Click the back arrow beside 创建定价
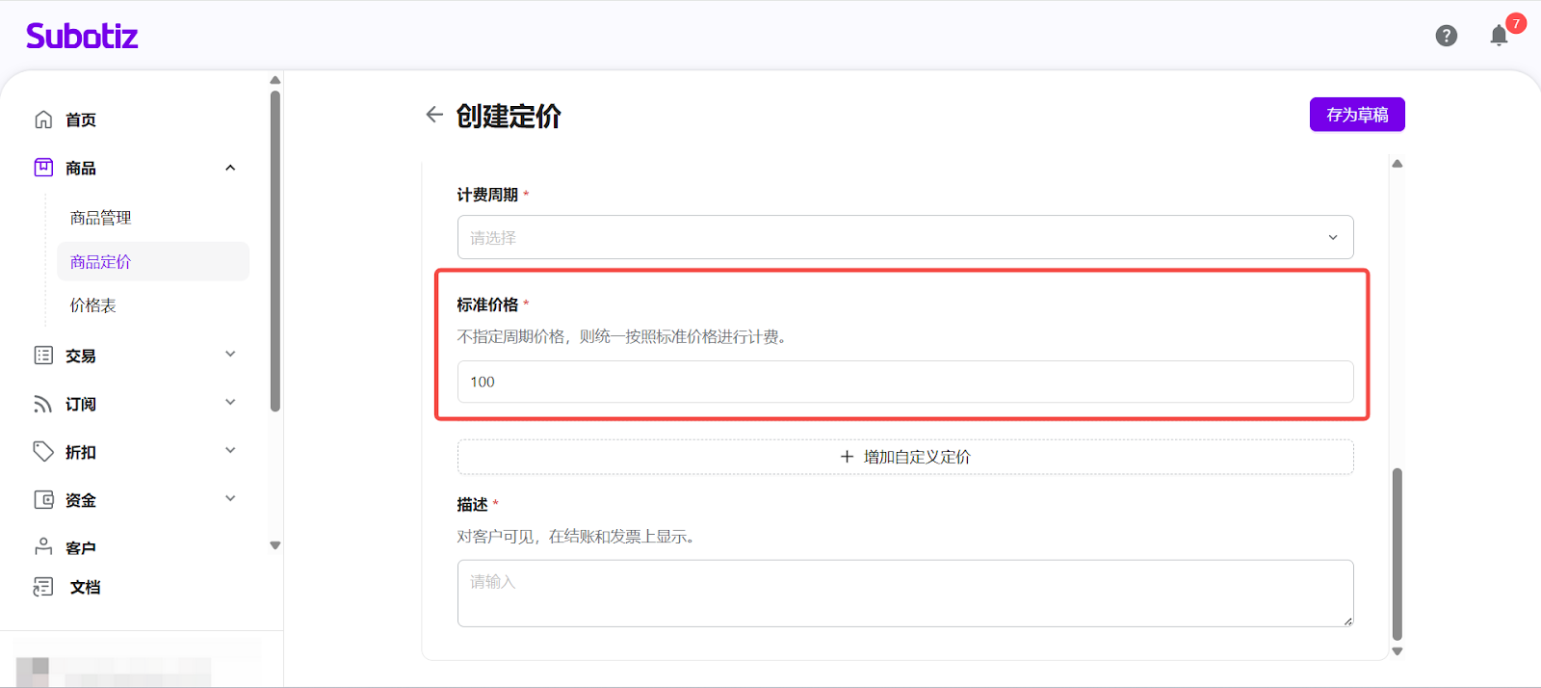Viewport: 1541px width, 688px height. click(434, 115)
